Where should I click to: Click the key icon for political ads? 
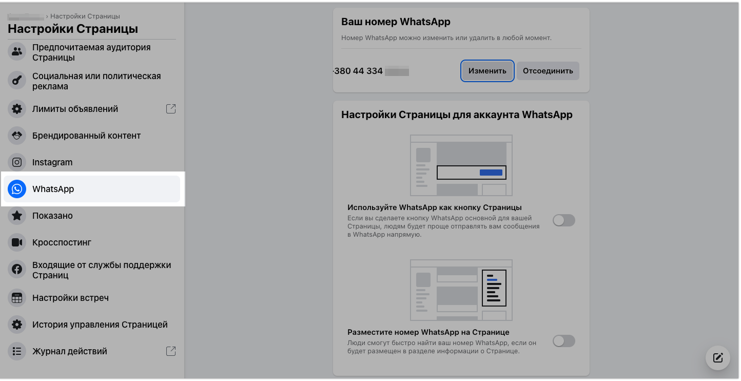pyautogui.click(x=17, y=80)
